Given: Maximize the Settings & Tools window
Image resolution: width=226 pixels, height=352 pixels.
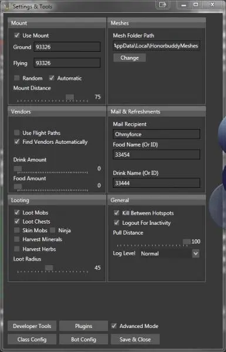Looking at the screenshot, I should 195,5.
